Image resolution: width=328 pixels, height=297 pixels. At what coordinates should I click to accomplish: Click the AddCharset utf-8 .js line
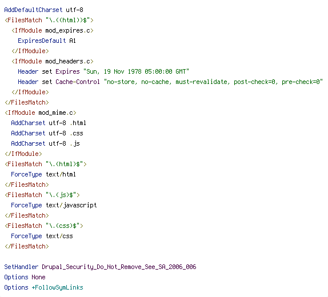tap(45, 143)
